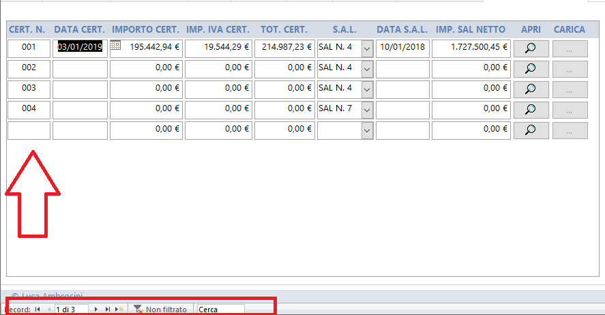Select the date field 03/01/2019

pos(80,48)
